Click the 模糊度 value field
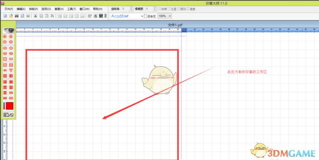319x160 pixels. (x=149, y=9)
